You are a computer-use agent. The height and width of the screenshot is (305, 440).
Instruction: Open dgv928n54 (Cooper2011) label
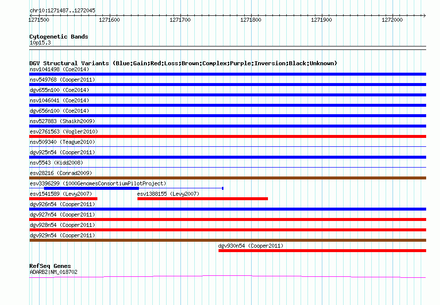coord(62,225)
